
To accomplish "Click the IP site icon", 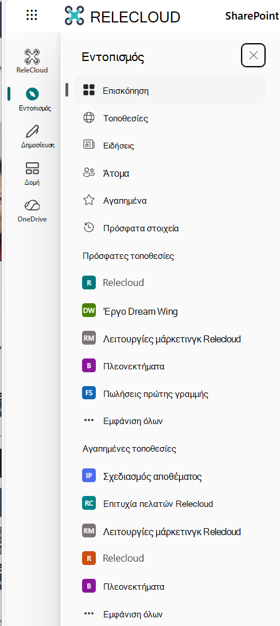I will [89, 476].
